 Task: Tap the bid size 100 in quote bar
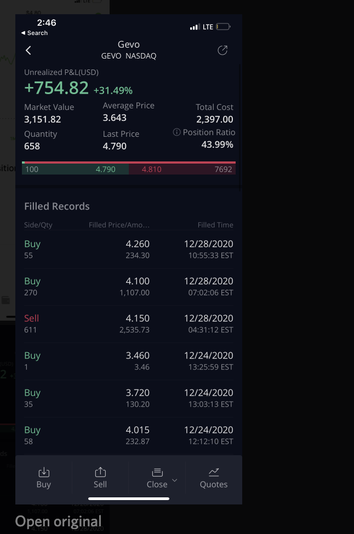32,169
